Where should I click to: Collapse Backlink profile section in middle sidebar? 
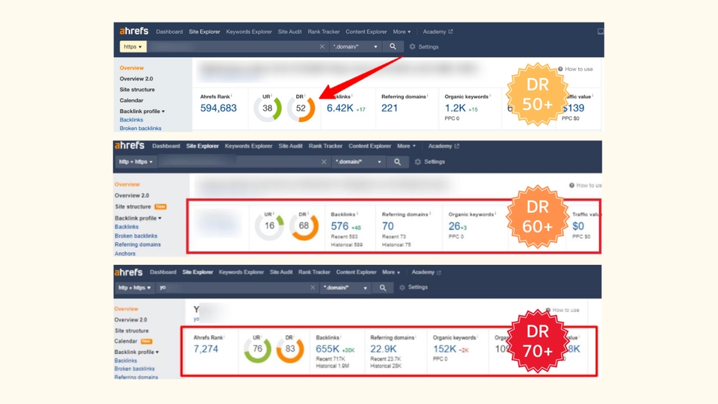pyautogui.click(x=138, y=218)
